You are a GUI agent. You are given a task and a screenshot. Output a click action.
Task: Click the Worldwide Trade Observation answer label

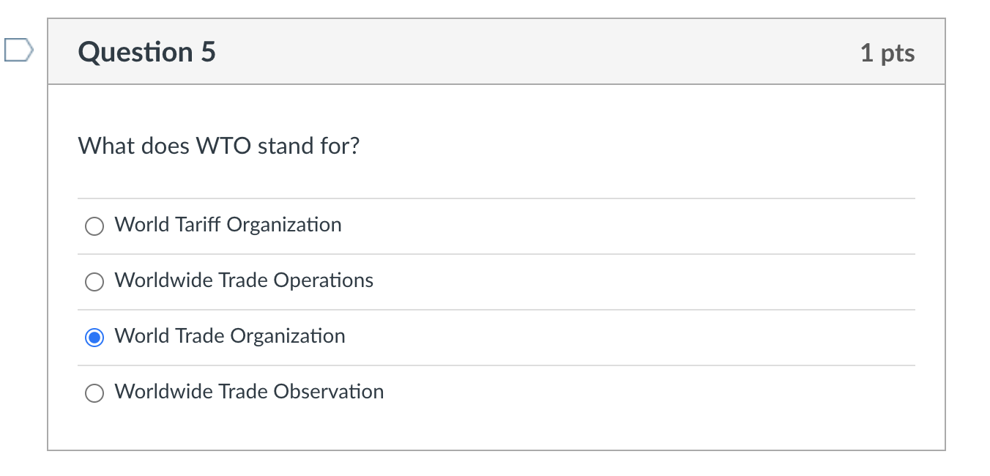tap(249, 392)
